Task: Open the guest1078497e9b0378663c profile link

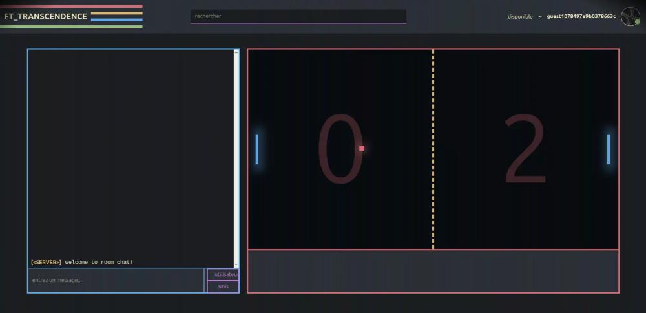Action: click(581, 17)
